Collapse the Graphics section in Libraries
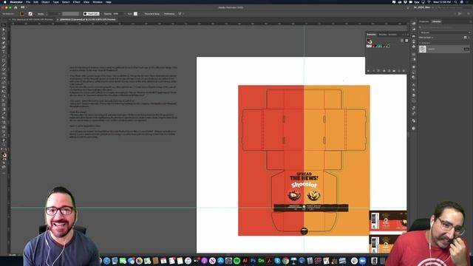The image size is (473, 266). [x=420, y=43]
